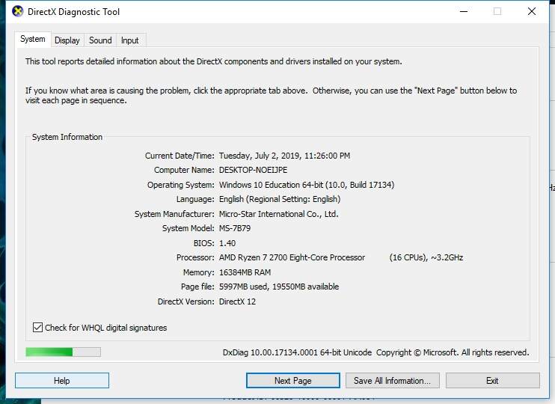Click system model MS-7B79
Image resolution: width=555 pixels, height=404 pixels.
(235, 228)
